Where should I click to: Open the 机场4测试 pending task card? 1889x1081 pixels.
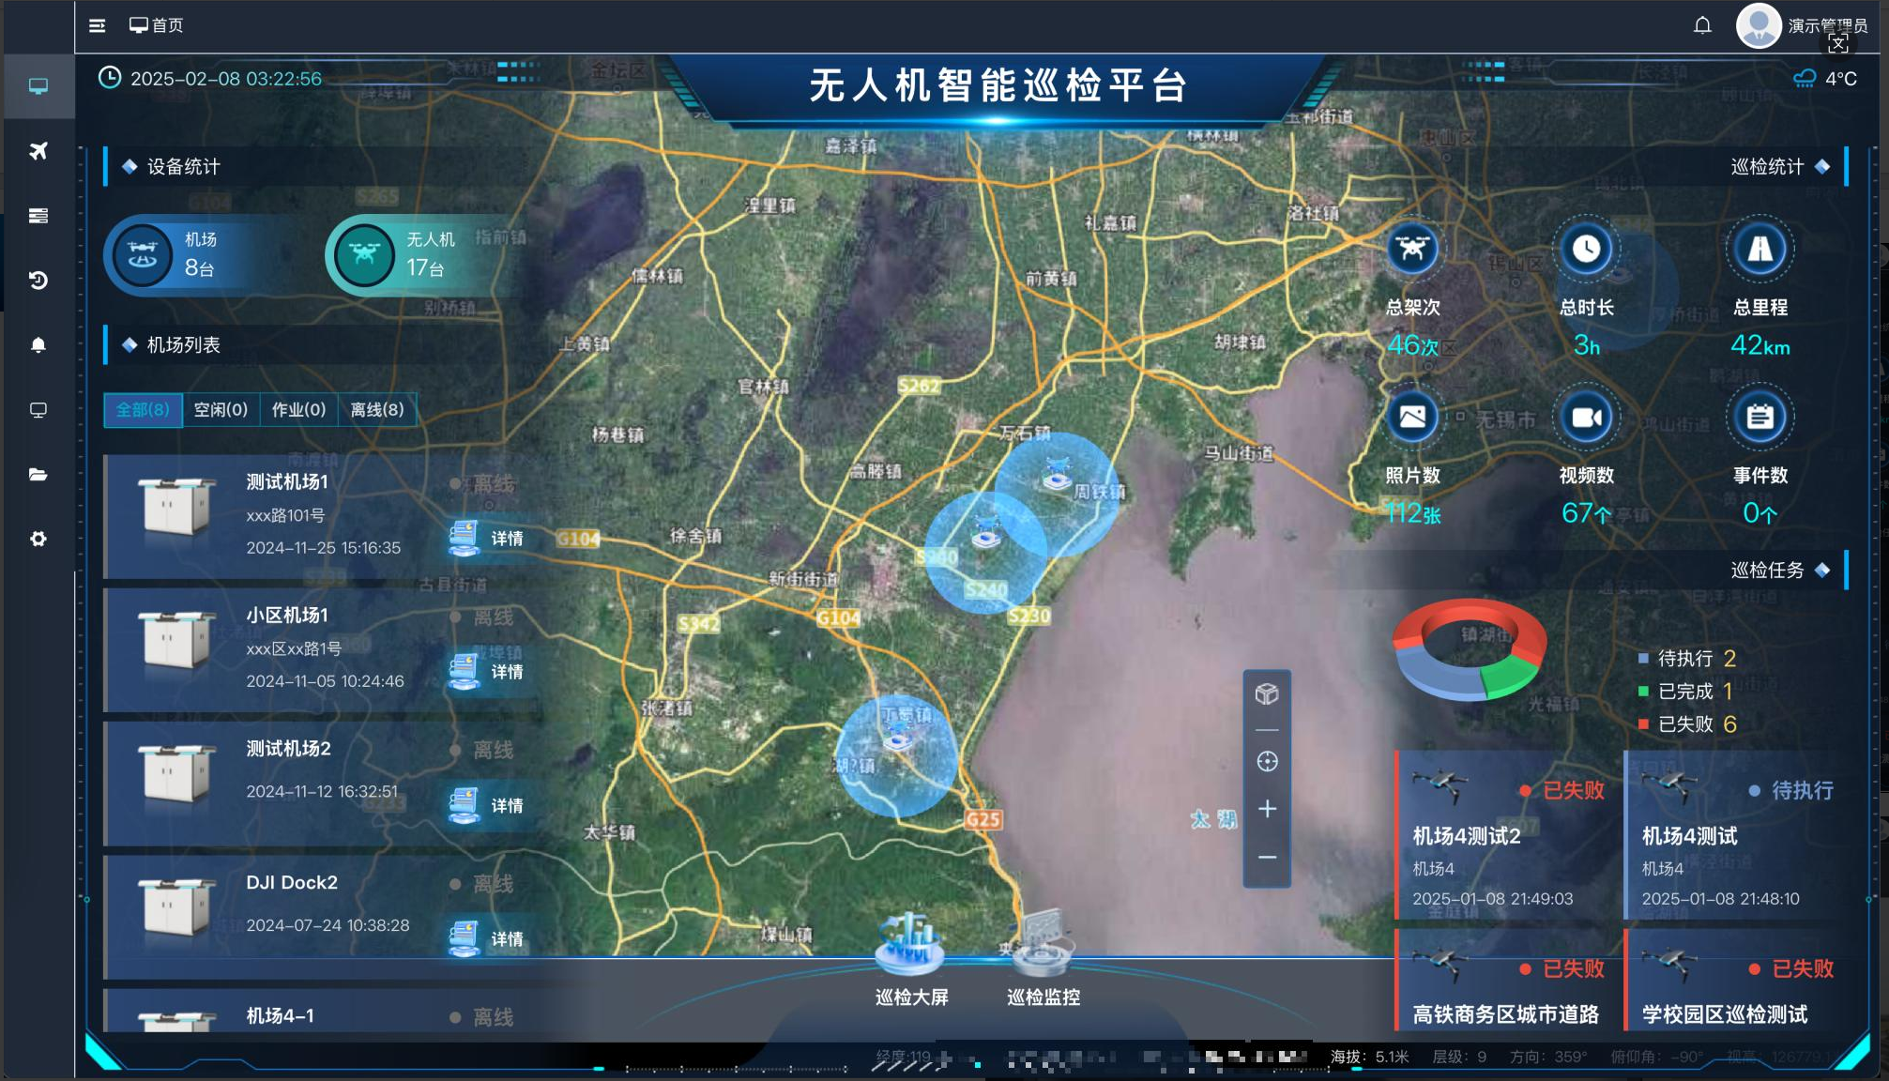click(1734, 835)
